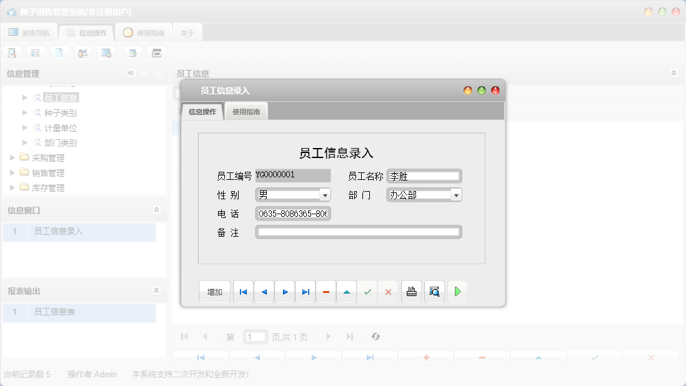
Task: Click the print icon in the entry dialog
Action: 411,292
